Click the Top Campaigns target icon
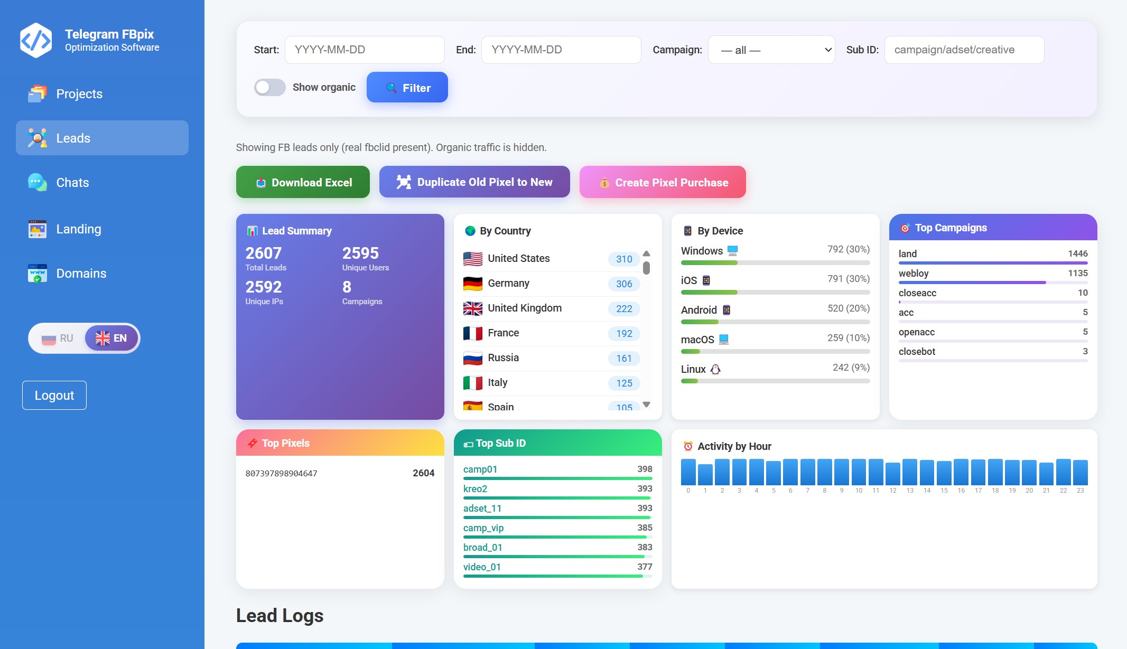 [905, 228]
